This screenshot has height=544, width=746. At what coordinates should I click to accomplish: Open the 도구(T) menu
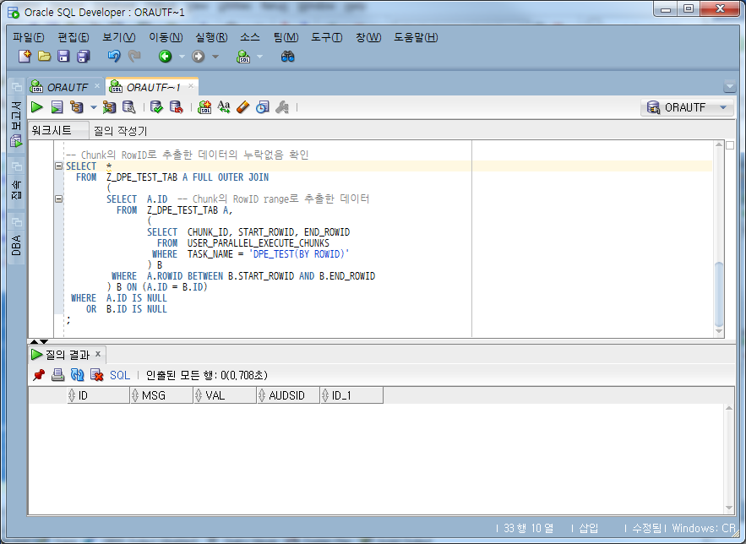pos(326,37)
